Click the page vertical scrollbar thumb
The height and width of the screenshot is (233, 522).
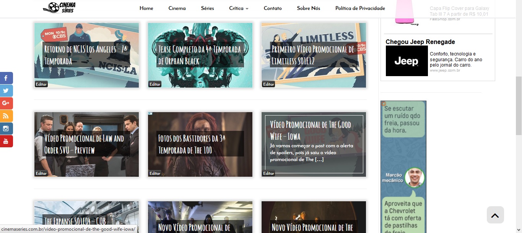point(519,105)
